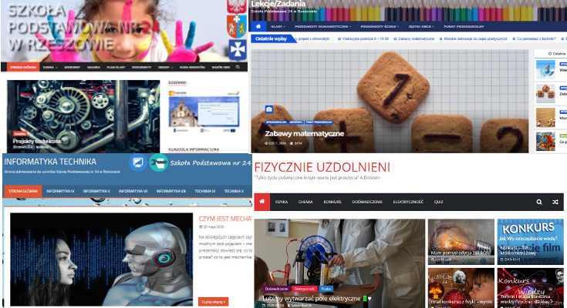
Task: Click the Lekcje/Zadania site title
Action: (278, 4)
